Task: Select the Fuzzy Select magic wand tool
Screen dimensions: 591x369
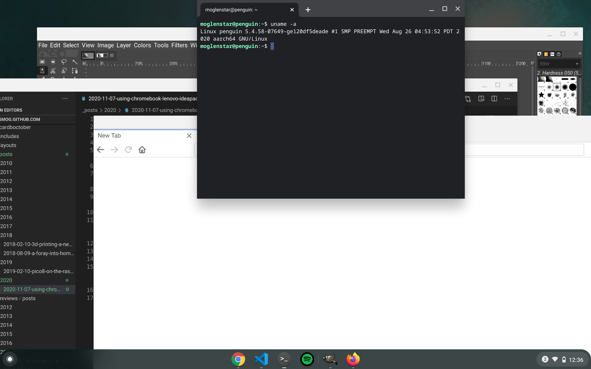Action: coord(75,62)
